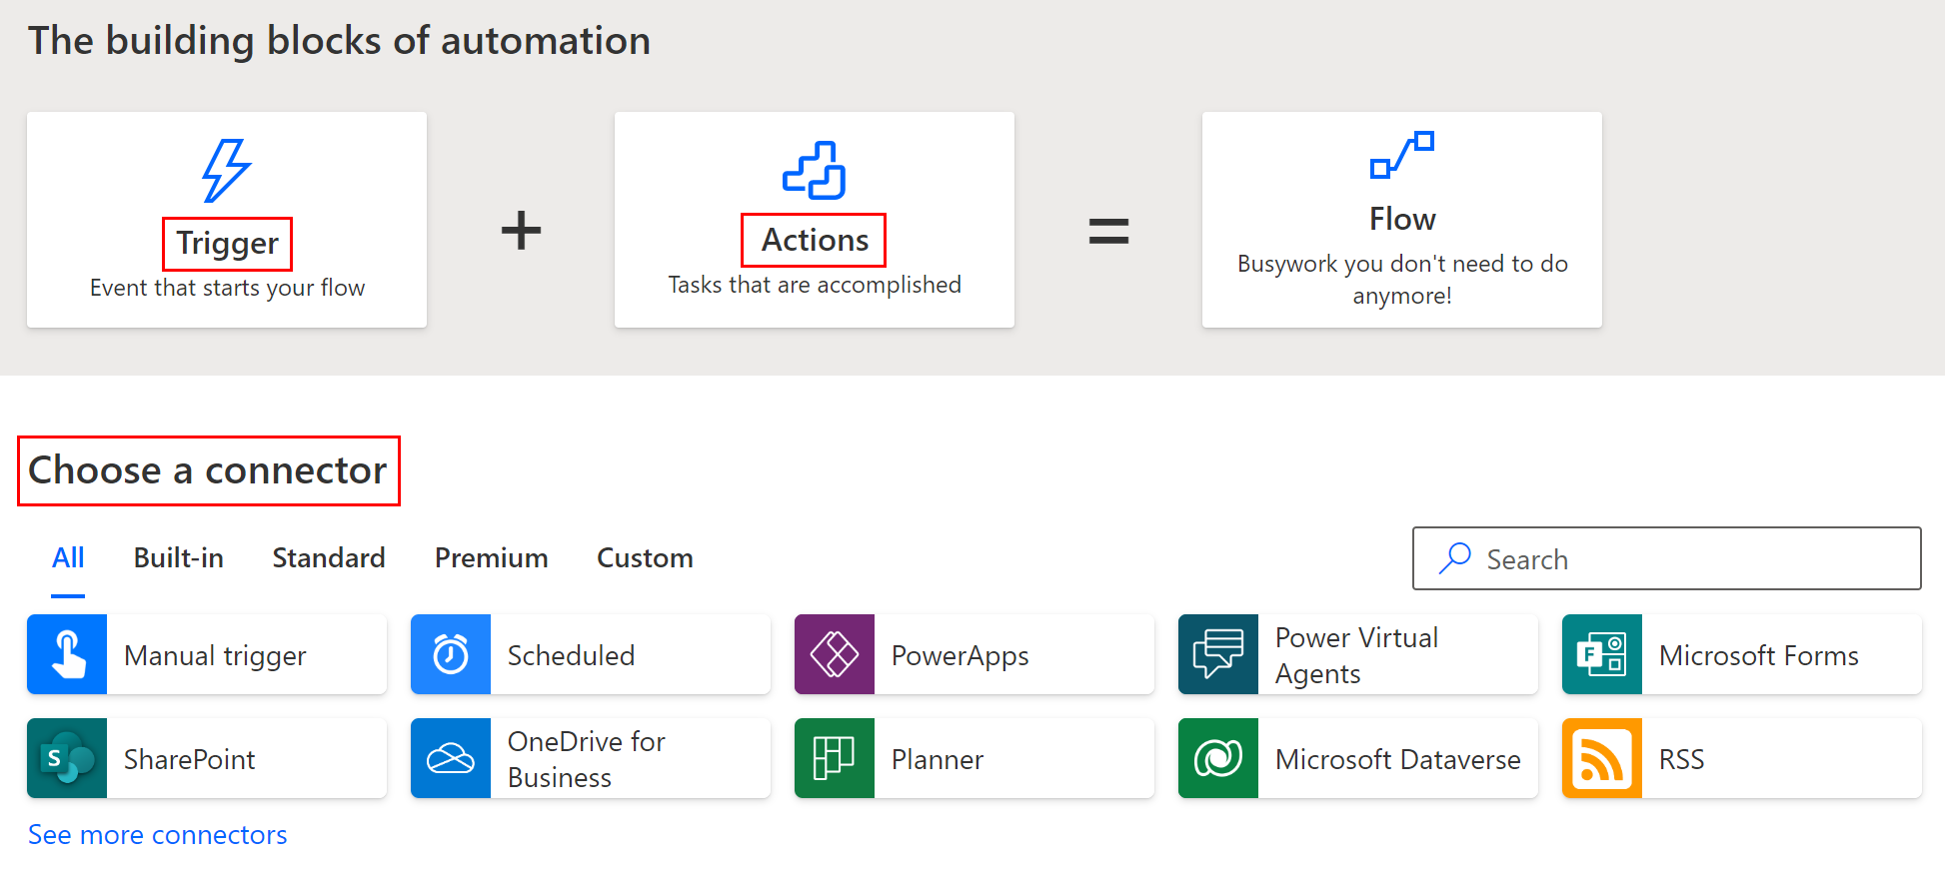
Task: Click the Flow card title
Action: [x=1402, y=219]
